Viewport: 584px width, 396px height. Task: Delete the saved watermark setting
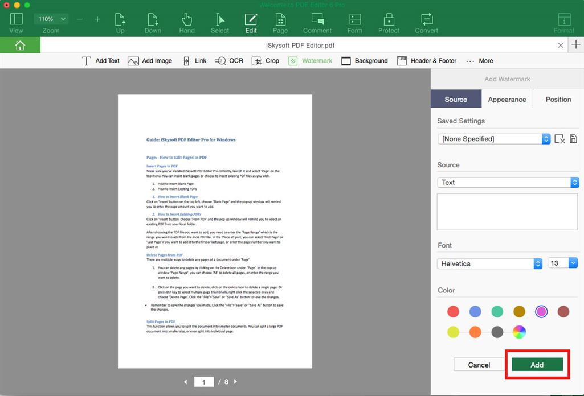pos(560,139)
